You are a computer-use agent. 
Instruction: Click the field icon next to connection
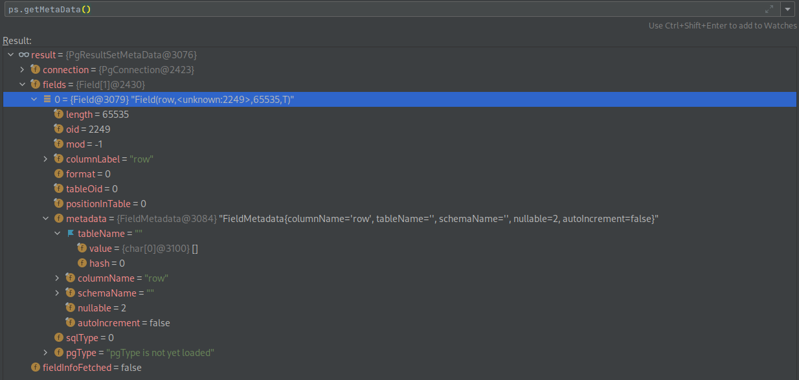pos(36,70)
